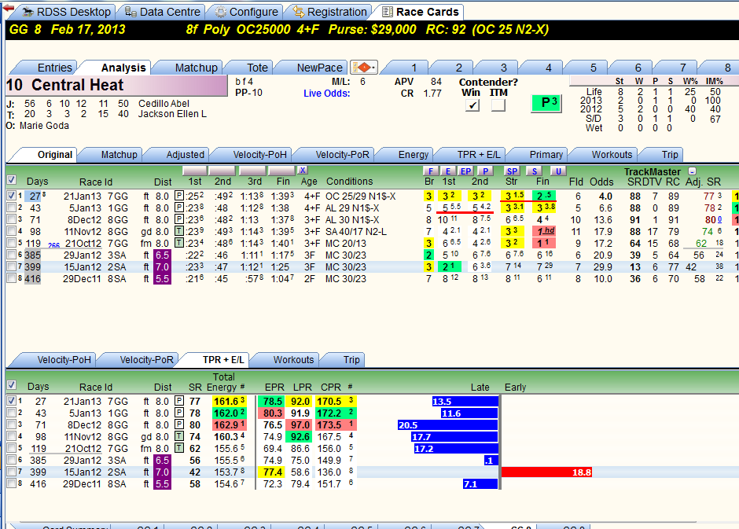Click the F running style button

point(430,171)
